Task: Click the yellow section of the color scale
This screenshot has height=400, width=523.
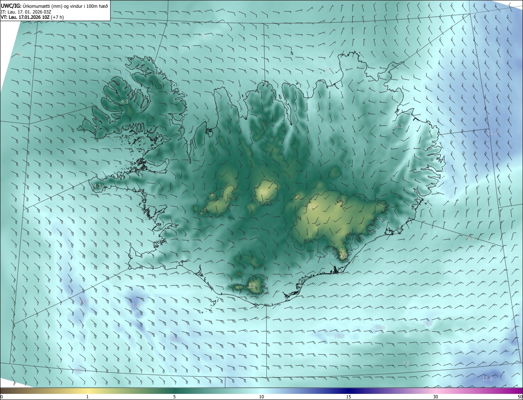Action: (87, 391)
